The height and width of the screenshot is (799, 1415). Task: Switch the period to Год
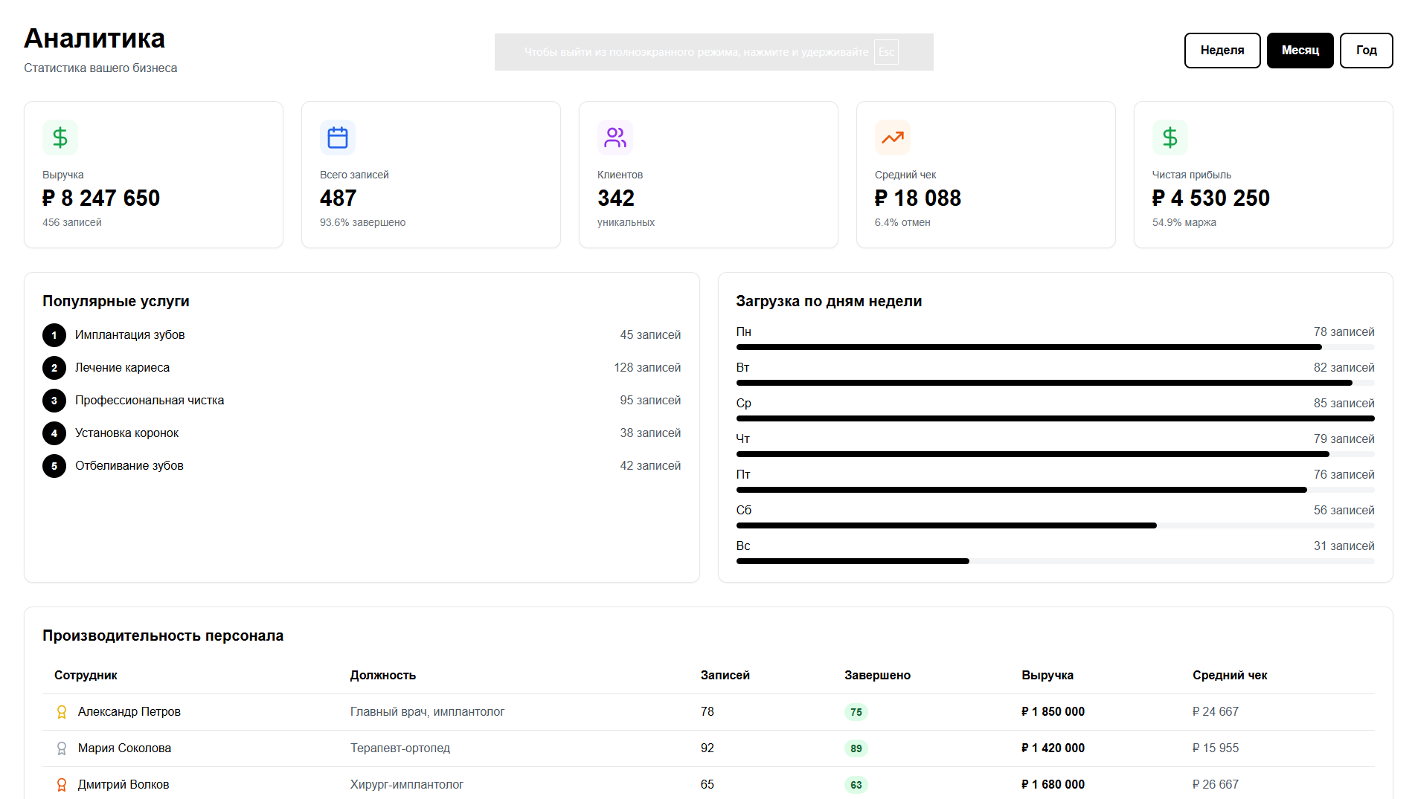coord(1366,51)
